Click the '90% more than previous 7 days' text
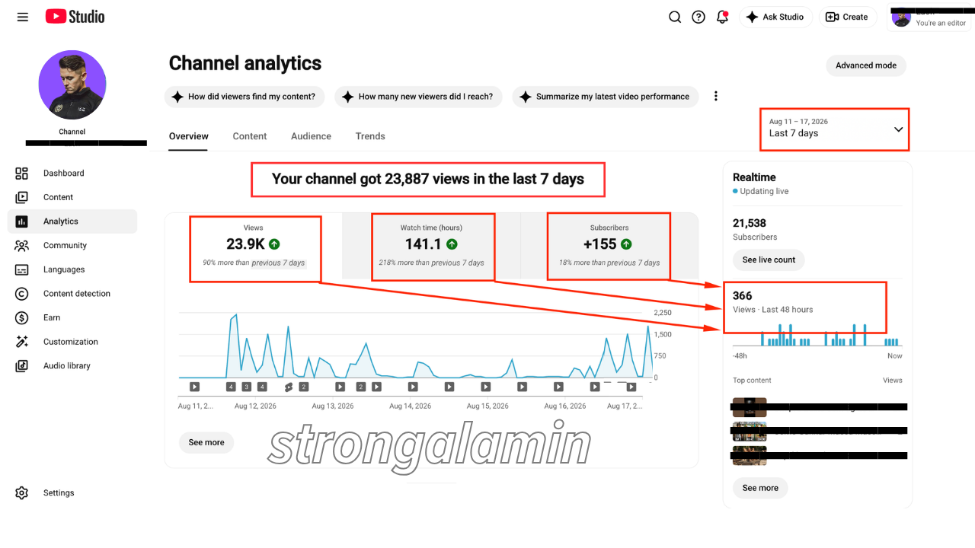975x548 pixels. [x=254, y=263]
